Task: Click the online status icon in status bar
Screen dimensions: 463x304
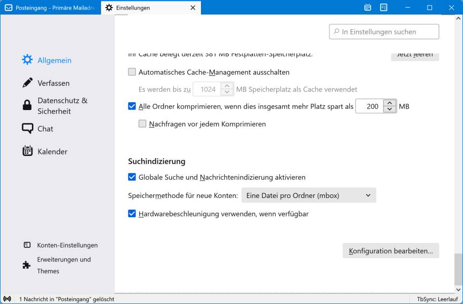Action: 7,299
